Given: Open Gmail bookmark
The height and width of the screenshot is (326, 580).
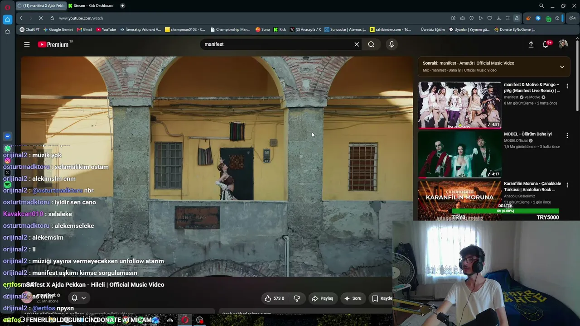Looking at the screenshot, I should pyautogui.click(x=85, y=29).
